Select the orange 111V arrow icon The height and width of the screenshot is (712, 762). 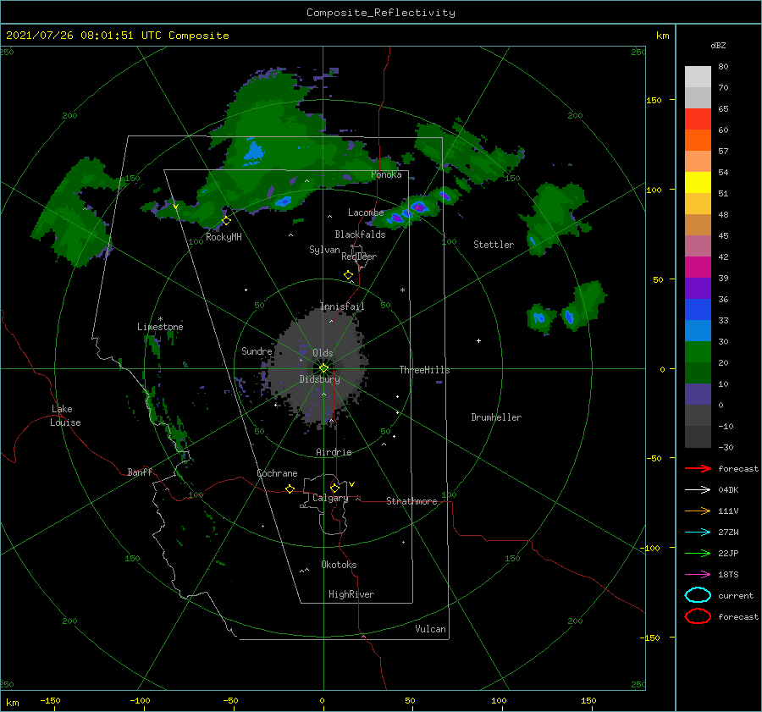[x=698, y=511]
